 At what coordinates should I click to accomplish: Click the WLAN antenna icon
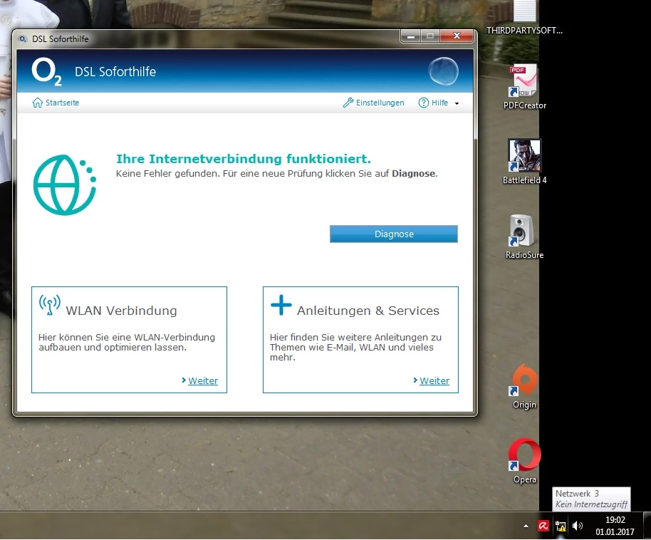pos(49,304)
